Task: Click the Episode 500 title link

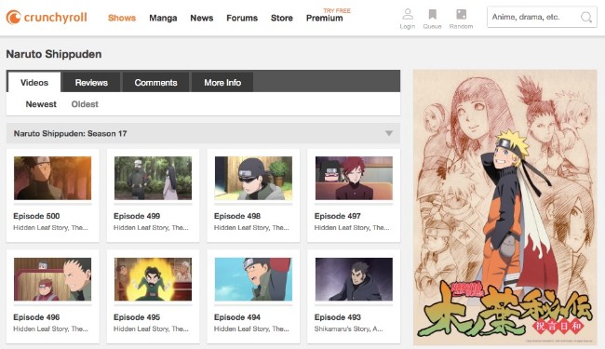Action: pos(36,216)
